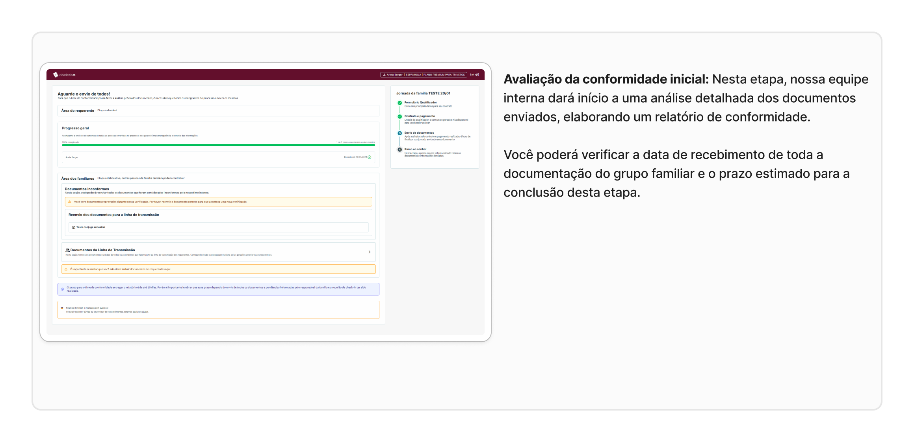Click the Ariela Berger row in Progresso geral
This screenshot has width=914, height=442.
click(218, 157)
